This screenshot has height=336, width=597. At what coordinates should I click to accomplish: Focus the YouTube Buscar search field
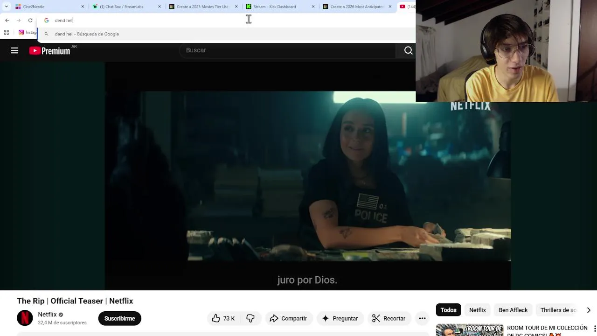pyautogui.click(x=287, y=50)
